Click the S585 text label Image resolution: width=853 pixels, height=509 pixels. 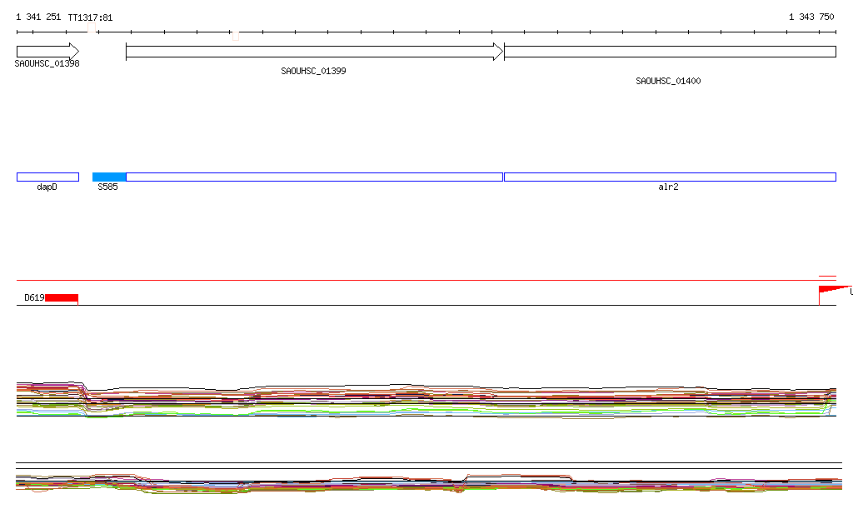pyautogui.click(x=107, y=187)
